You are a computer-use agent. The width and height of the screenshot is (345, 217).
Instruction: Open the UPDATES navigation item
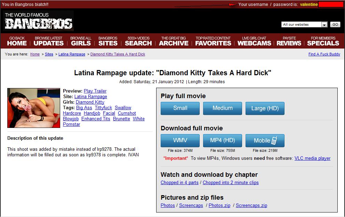point(48,41)
